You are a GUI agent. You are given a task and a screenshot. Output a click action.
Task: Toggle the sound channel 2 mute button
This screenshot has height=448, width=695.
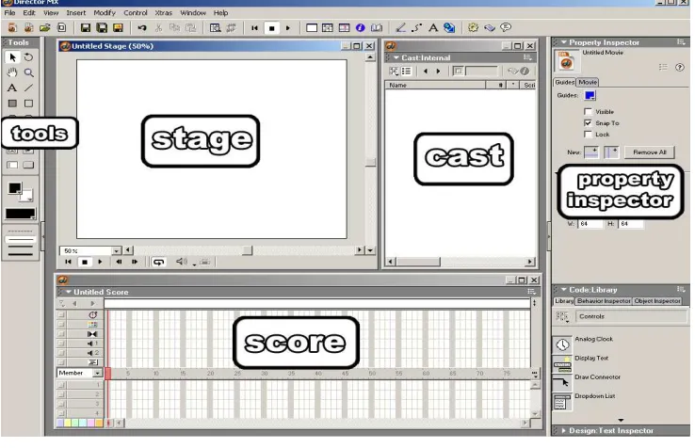click(61, 353)
